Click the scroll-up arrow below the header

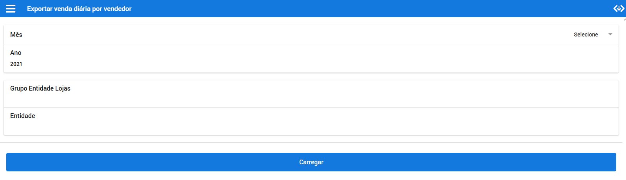(624, 20)
